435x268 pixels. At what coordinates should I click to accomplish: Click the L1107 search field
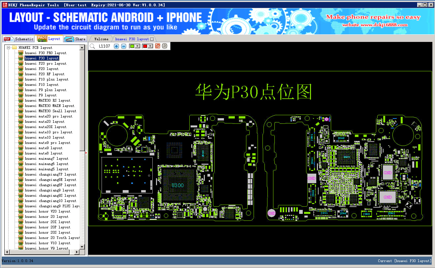(x=105, y=46)
